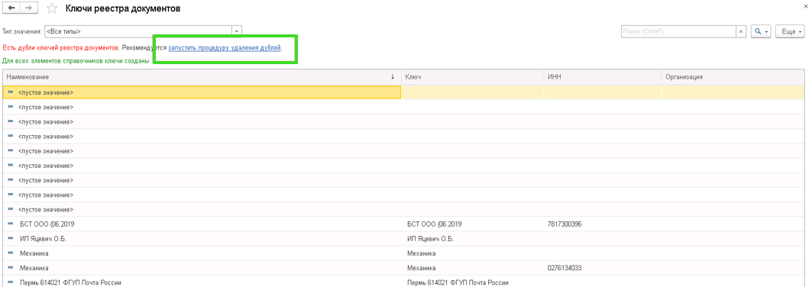Open the magnifier search options dropdown
This screenshot has height=287, width=812.
(x=761, y=31)
